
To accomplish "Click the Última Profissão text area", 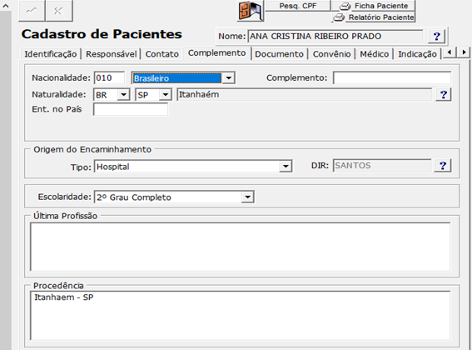I will tap(241, 247).
